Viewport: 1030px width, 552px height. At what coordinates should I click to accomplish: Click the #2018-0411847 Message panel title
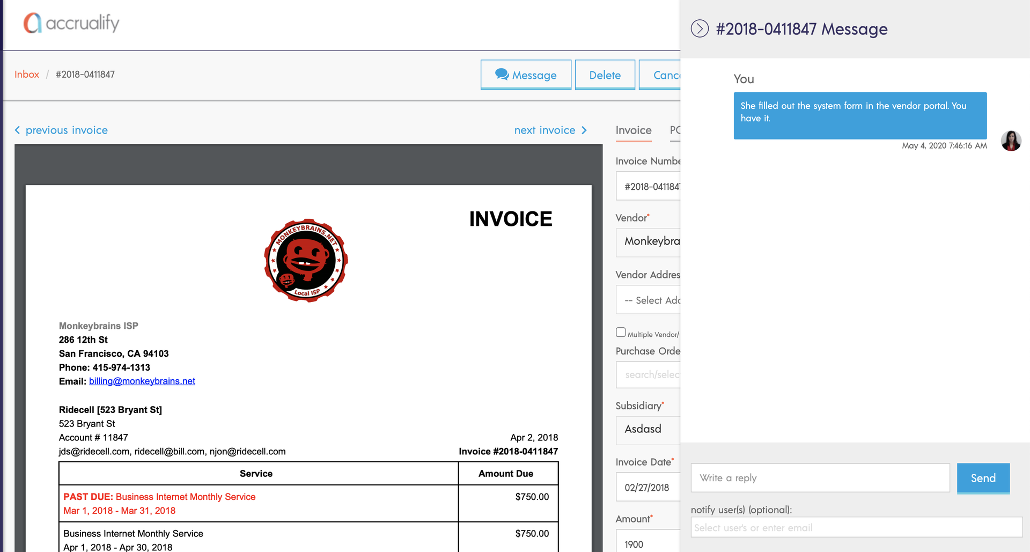[x=801, y=29]
